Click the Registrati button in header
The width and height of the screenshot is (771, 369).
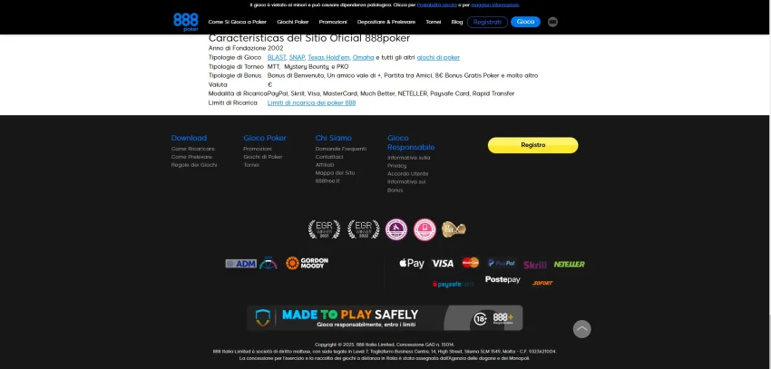tap(487, 22)
